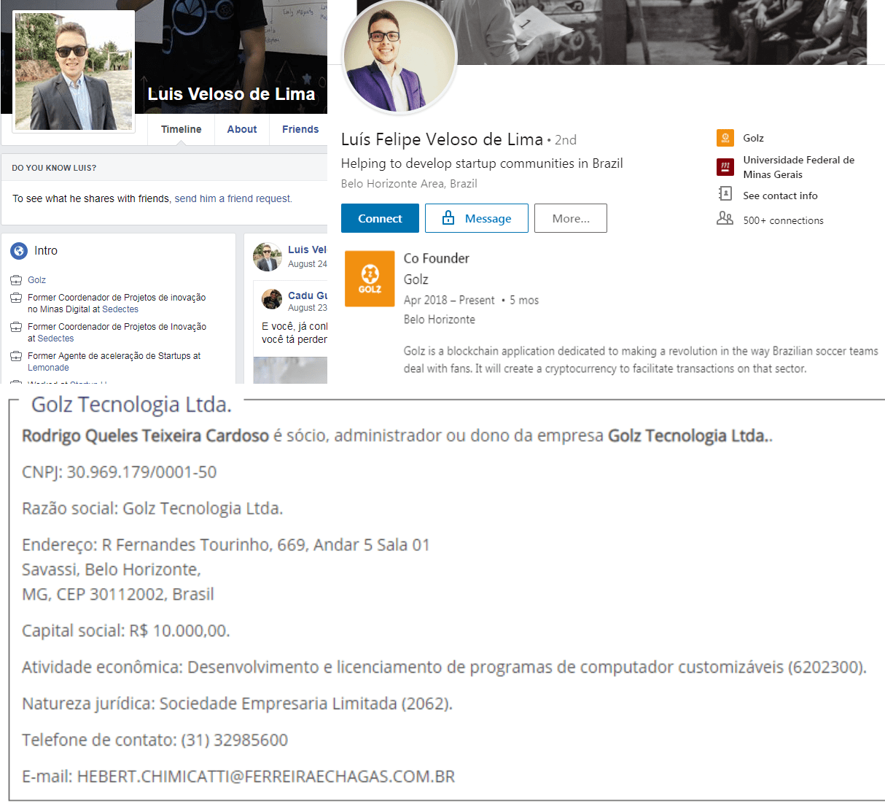
Task: Switch to the About tab
Action: pyautogui.click(x=241, y=129)
